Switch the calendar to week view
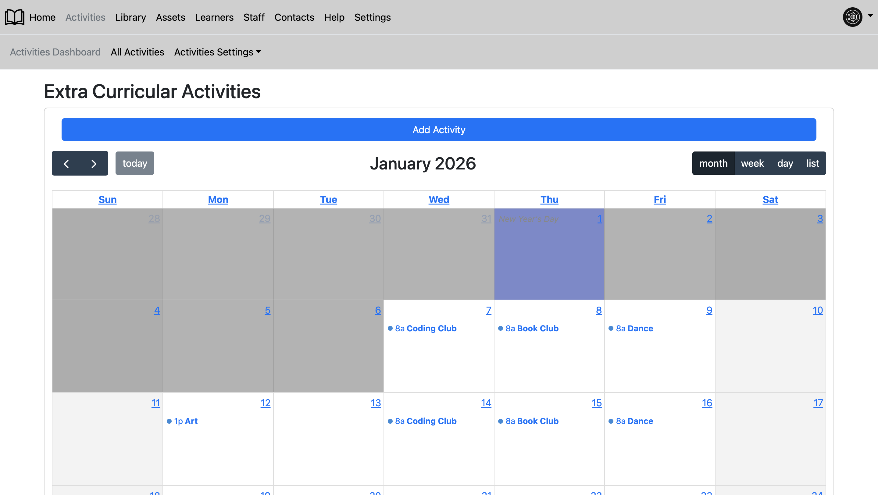878x495 pixels. point(753,163)
